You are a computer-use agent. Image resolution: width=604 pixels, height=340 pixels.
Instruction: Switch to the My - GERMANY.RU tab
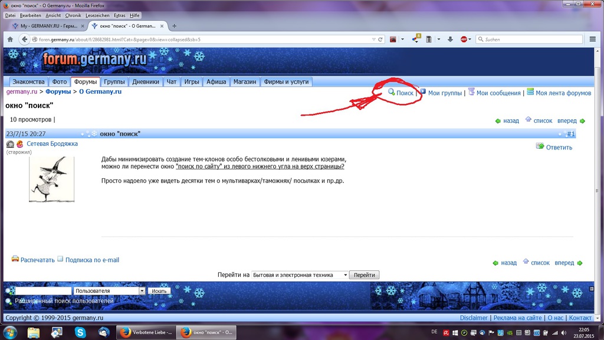click(48, 26)
